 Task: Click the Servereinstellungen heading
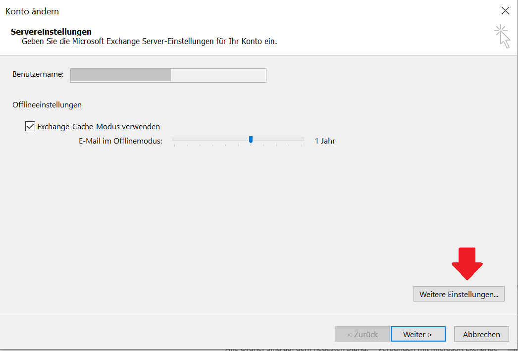coord(51,32)
